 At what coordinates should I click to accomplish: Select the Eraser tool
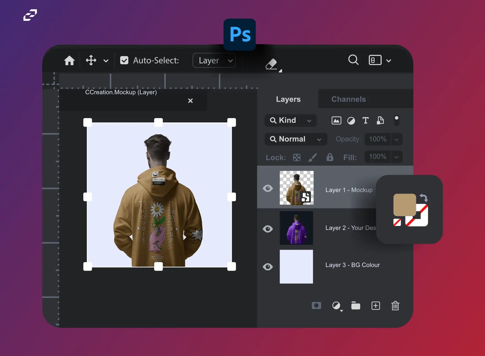[x=272, y=64]
